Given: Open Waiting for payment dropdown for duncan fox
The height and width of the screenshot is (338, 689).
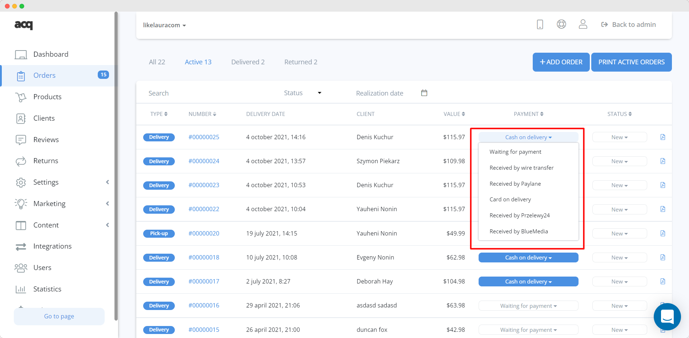Looking at the screenshot, I should click(528, 330).
